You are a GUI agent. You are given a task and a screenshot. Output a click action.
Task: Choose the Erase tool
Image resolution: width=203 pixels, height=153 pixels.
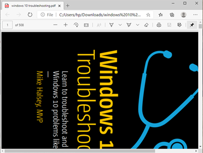click(146, 25)
